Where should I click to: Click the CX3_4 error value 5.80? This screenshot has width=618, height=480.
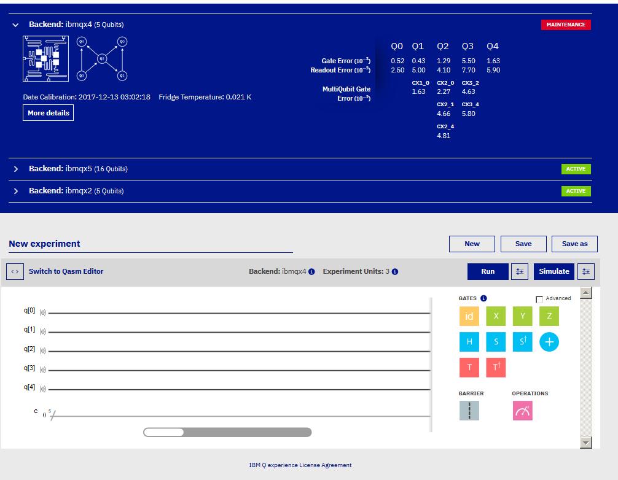click(x=468, y=114)
